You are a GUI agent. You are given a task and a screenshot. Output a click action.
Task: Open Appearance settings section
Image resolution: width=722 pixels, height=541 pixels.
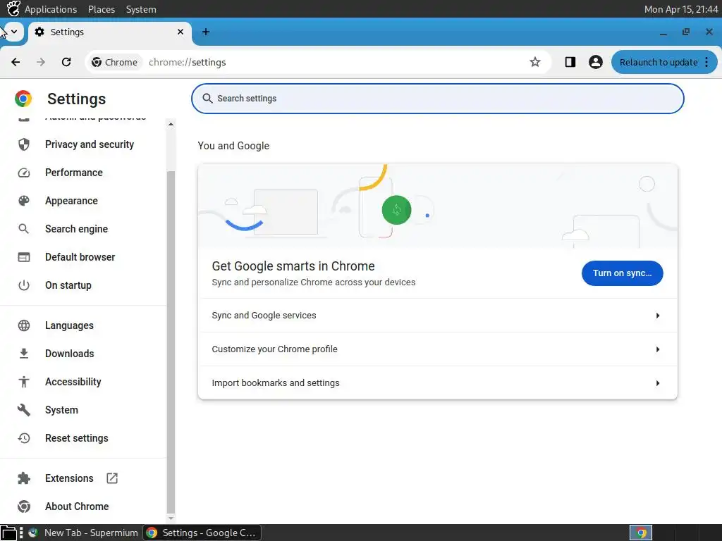(x=71, y=201)
